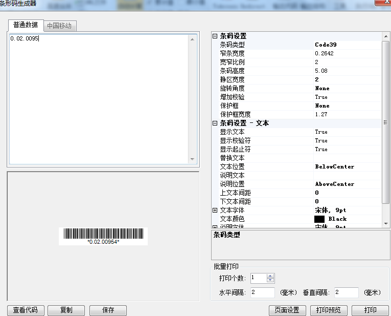391x316 pixels.
Task: Expand the 文本字体 property
Action: tap(215, 210)
